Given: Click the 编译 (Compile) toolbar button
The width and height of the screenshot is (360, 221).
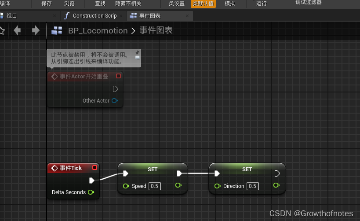Looking at the screenshot, I should (5, 4).
